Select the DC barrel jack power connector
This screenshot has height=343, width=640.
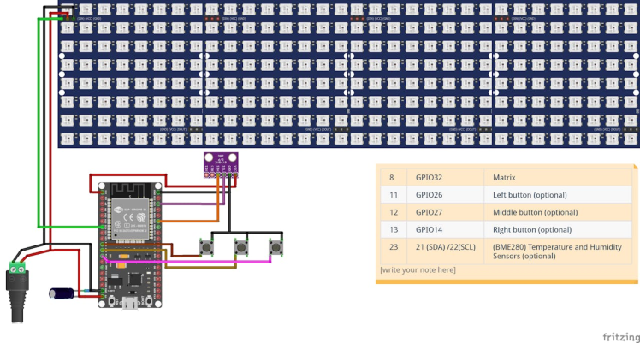[18, 293]
